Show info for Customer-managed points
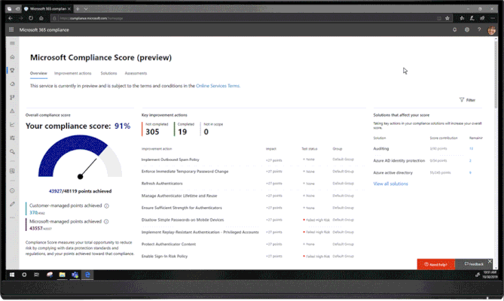504x301 pixels. (106, 206)
